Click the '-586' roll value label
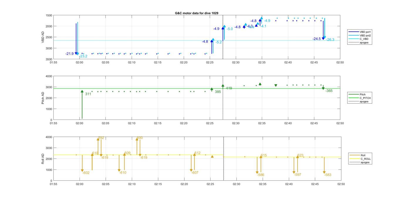Viewport: 411px width, 203px height. pos(261,175)
